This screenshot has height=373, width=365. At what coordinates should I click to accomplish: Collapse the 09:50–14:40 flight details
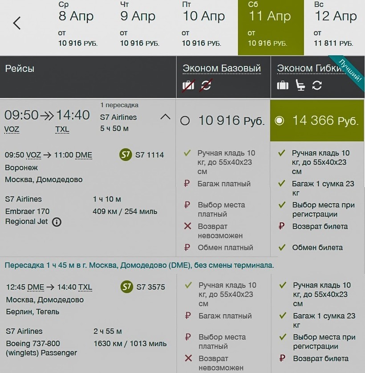click(x=165, y=117)
